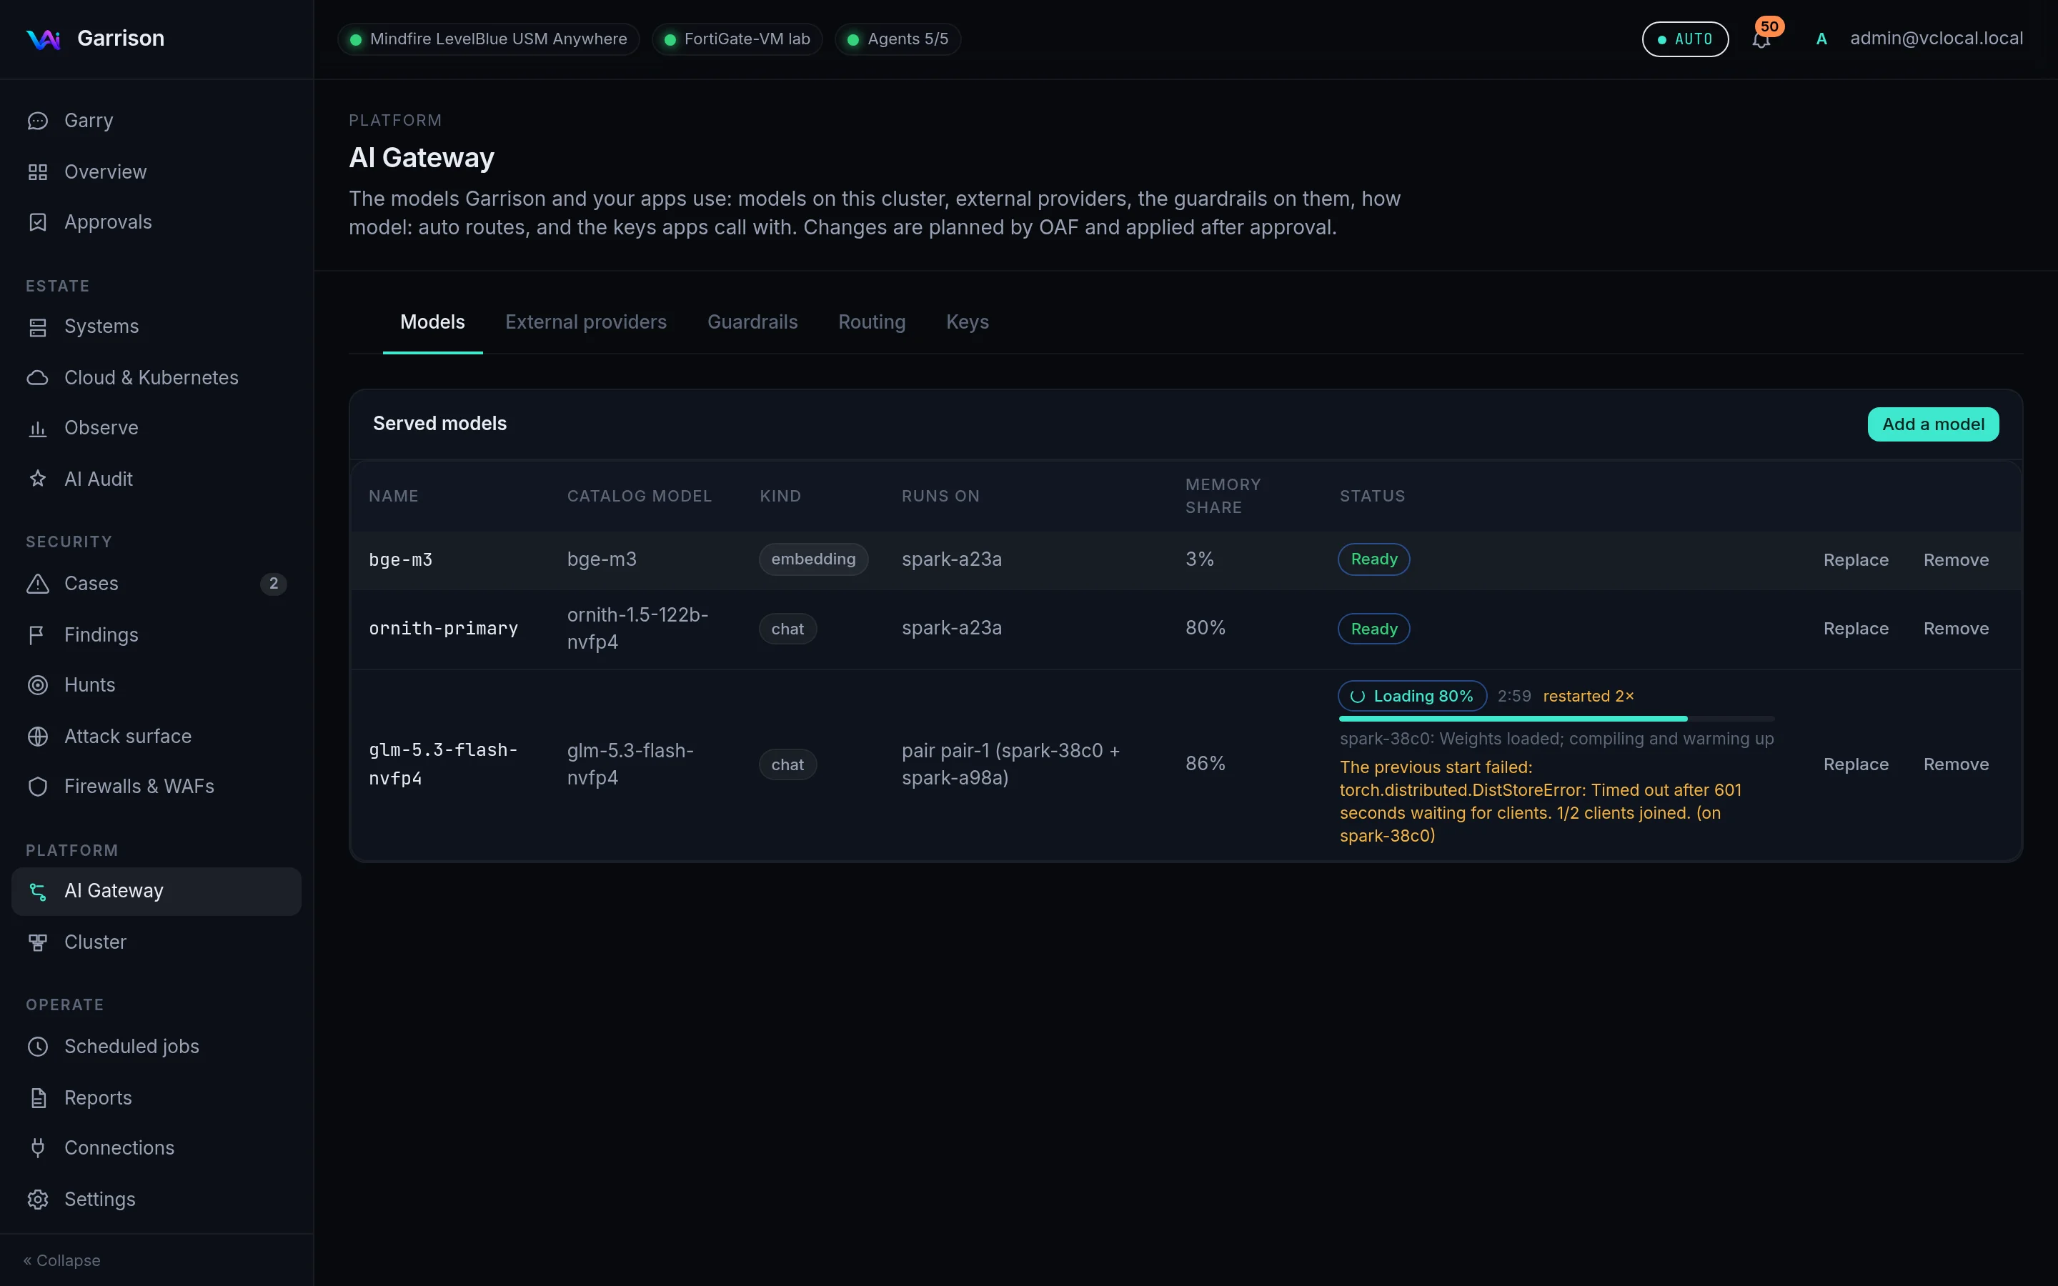Image resolution: width=2058 pixels, height=1286 pixels.
Task: Replace the glm-5.3-flash-nvfp4 model
Action: (x=1856, y=764)
